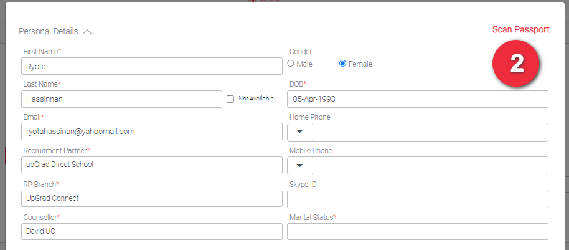
Task: Select the Male gender option
Action: tap(291, 64)
